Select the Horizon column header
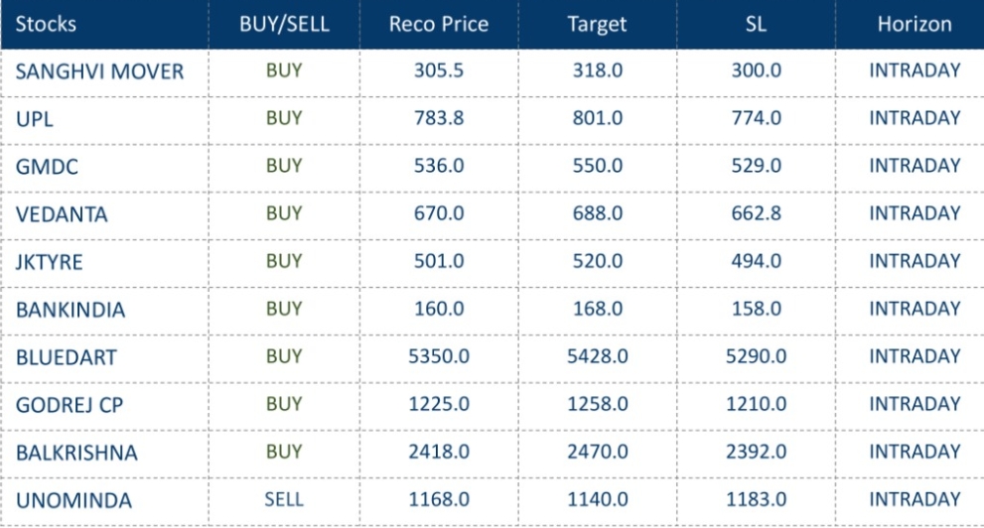 (914, 24)
